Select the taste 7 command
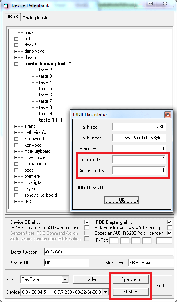This screenshot has width=177, height=302. (x=45, y=101)
